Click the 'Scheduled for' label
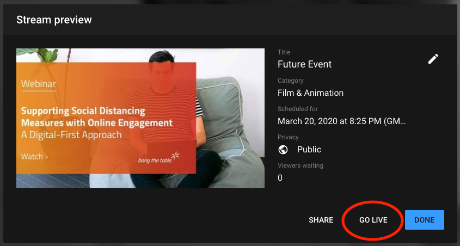The image size is (460, 246). tap(297, 109)
